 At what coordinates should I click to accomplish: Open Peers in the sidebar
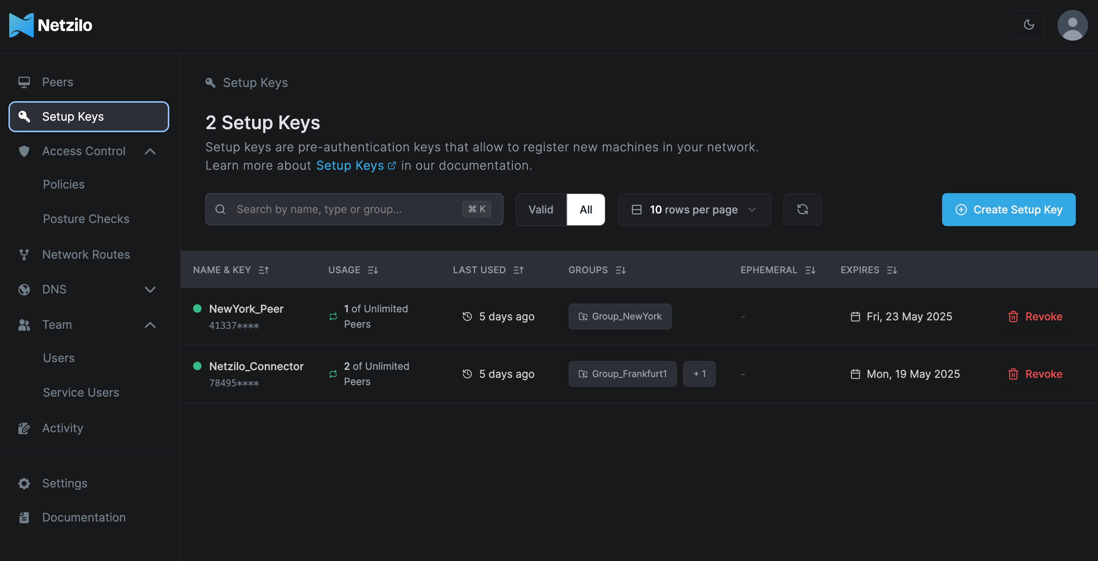point(57,82)
